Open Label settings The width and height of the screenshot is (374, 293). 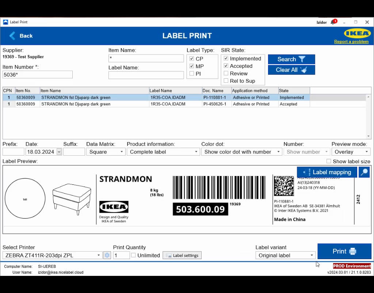[x=182, y=255]
